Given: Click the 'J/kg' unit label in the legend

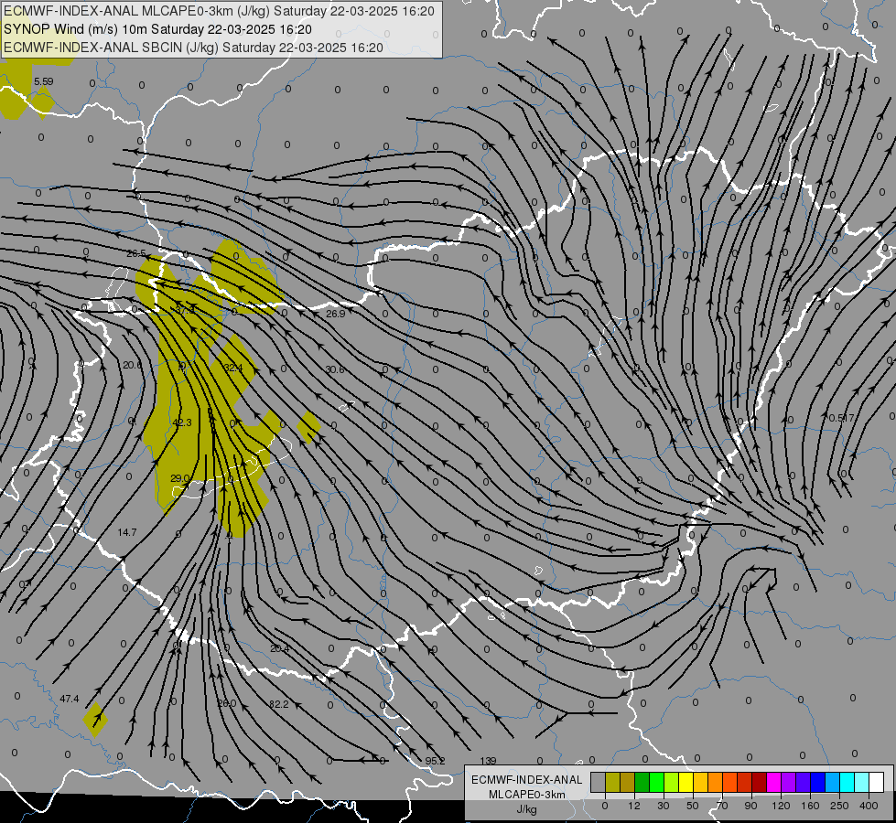Looking at the screenshot, I should pos(527,809).
